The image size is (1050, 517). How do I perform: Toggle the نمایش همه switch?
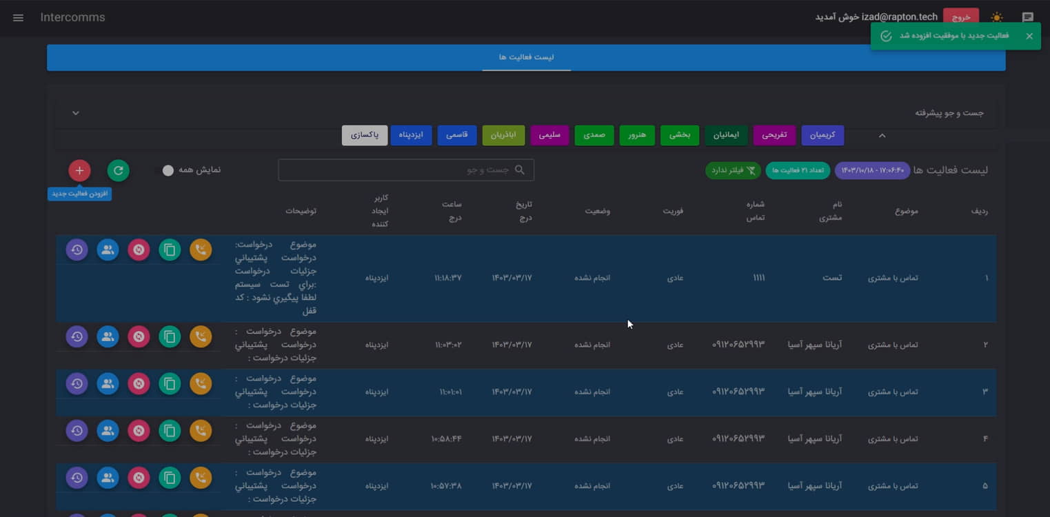coord(168,170)
